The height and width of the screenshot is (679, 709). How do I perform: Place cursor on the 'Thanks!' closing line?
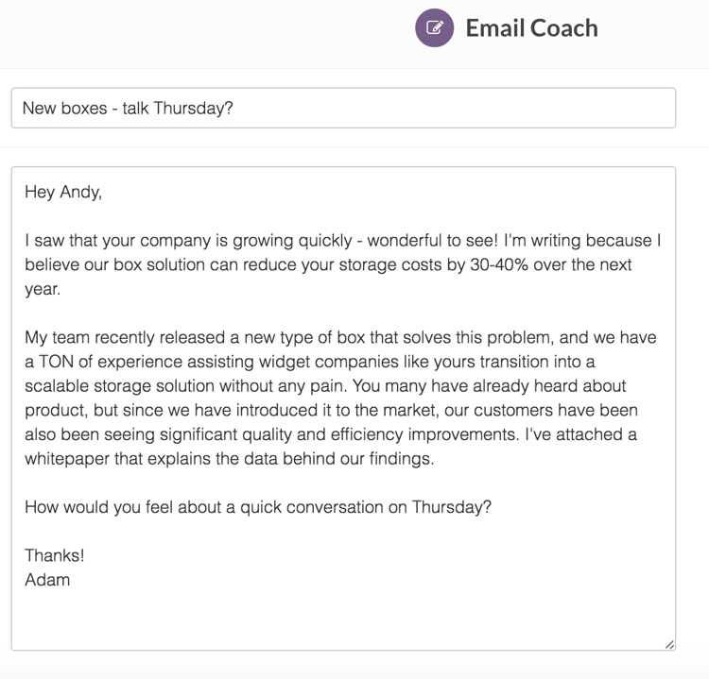55,555
